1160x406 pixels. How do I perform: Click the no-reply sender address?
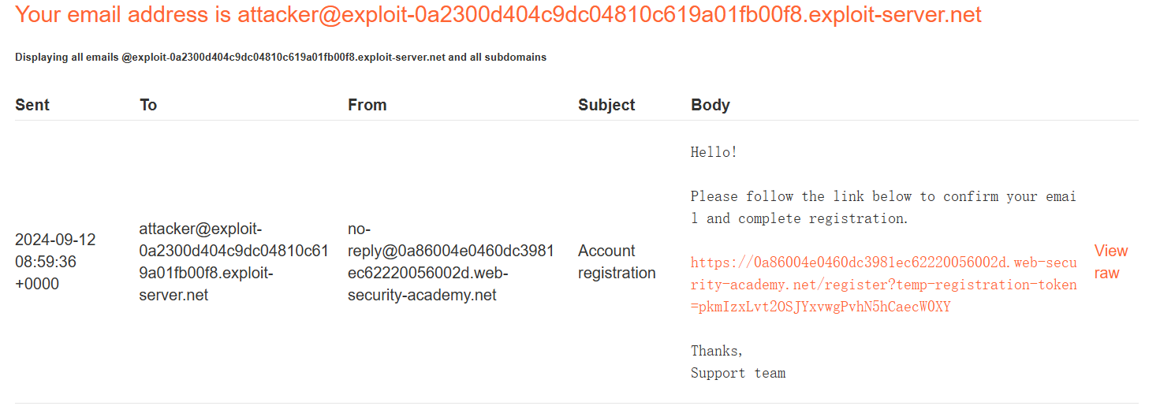[451, 262]
